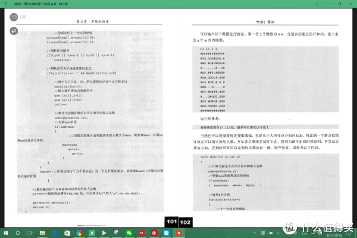357x238 pixels.
Task: Click the "return 0;" code line
Action: [40, 207]
